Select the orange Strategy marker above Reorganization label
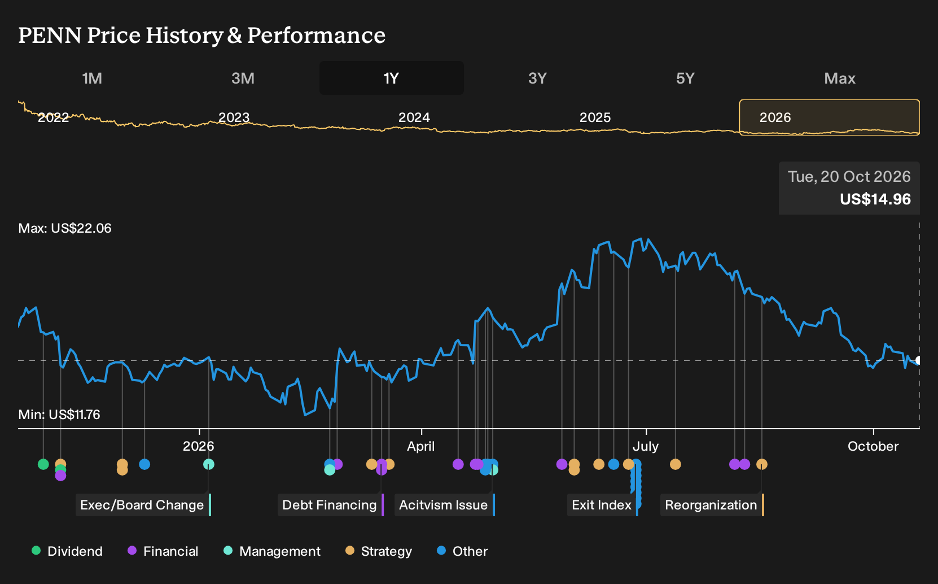 (x=762, y=464)
